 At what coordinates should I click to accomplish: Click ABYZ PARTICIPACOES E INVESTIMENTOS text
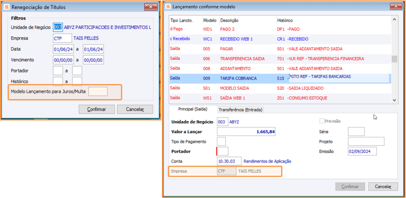point(108,27)
